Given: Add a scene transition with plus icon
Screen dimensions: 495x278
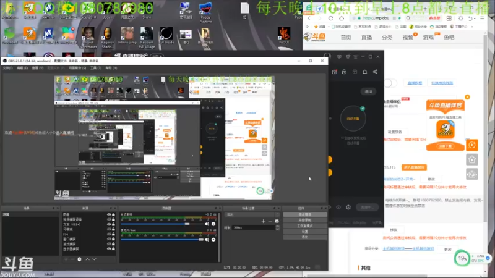Looking at the screenshot, I should (x=264, y=221).
